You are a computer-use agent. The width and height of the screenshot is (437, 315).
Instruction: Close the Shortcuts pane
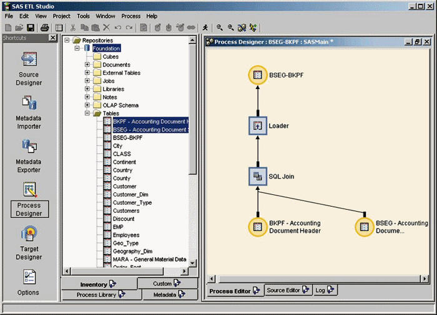[52, 37]
